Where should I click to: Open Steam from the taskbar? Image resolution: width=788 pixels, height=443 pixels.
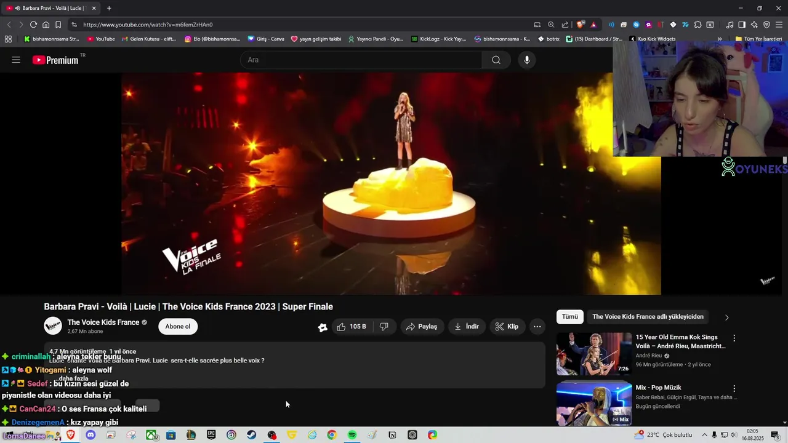coord(251,435)
